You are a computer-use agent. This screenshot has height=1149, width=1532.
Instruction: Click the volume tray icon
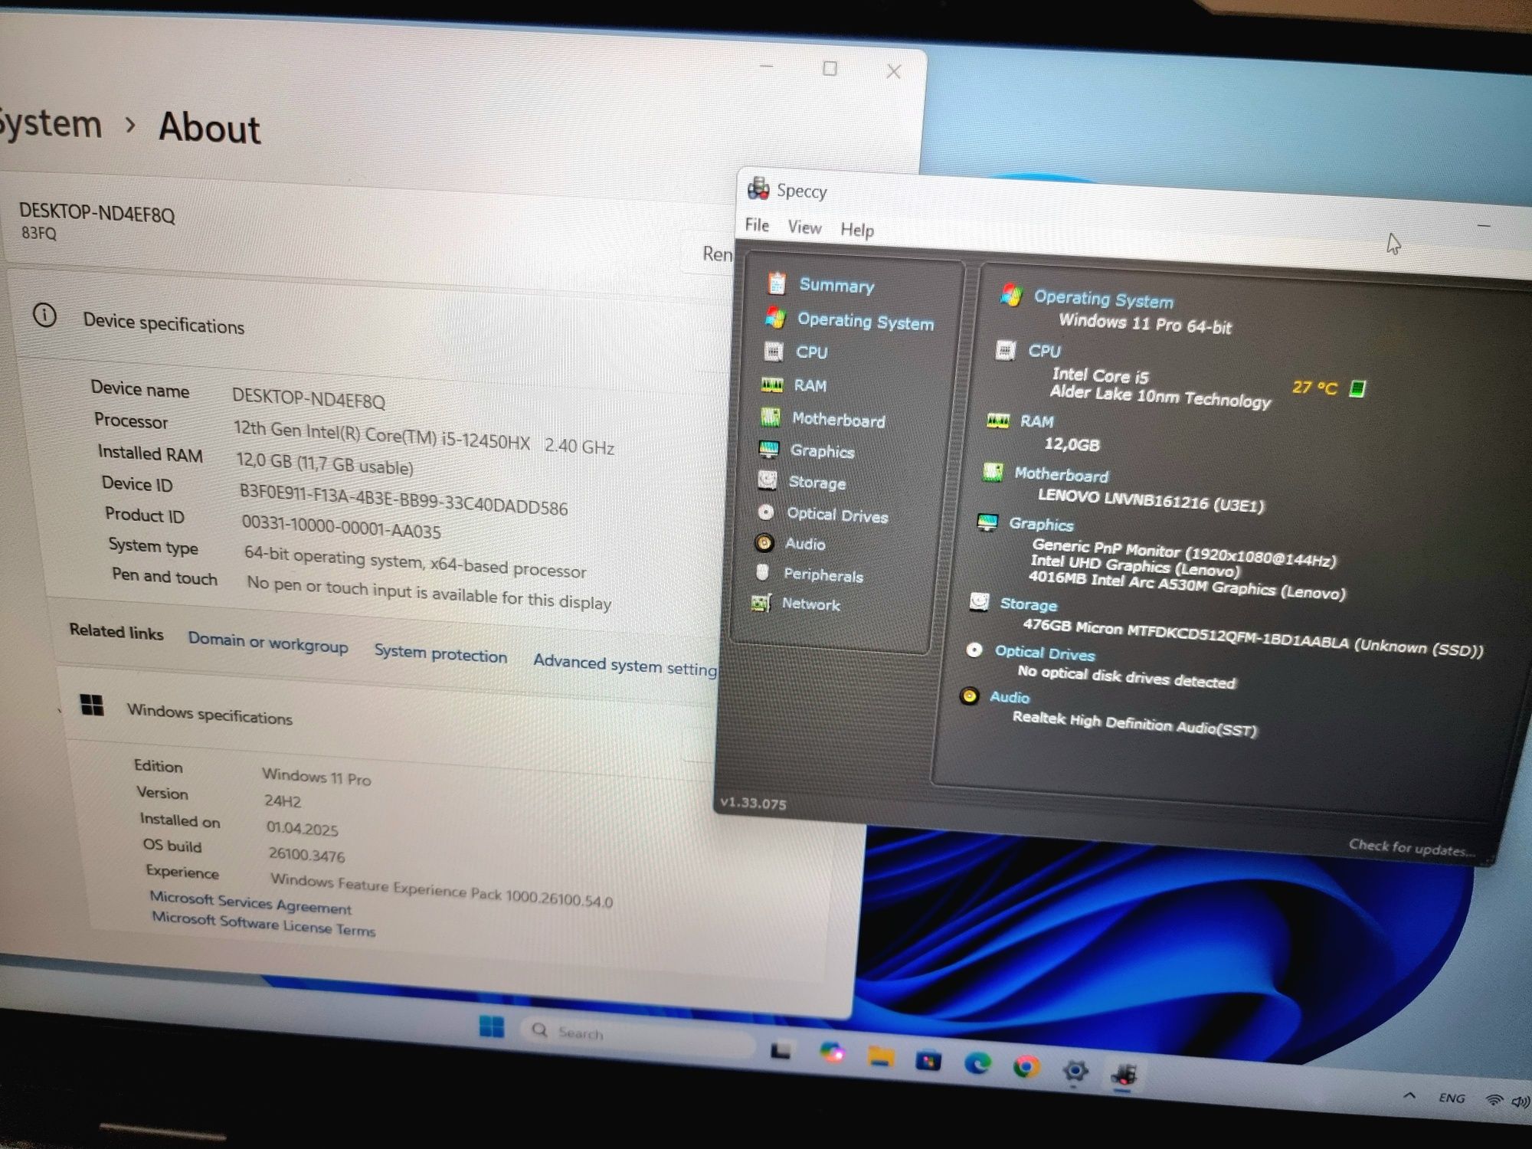[x=1521, y=1102]
